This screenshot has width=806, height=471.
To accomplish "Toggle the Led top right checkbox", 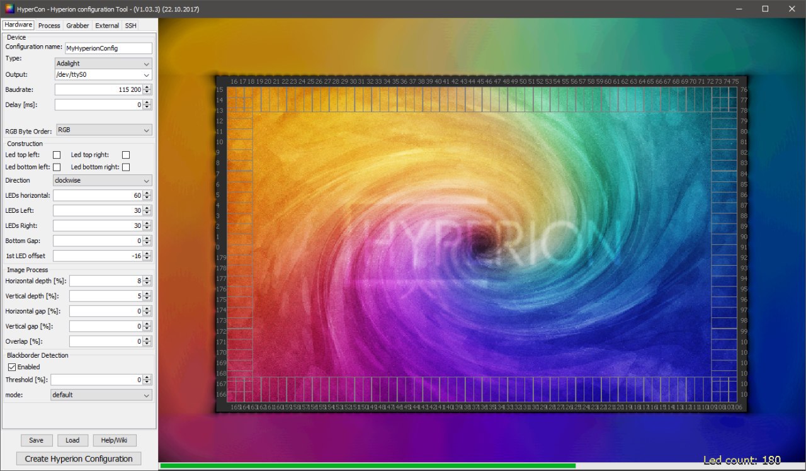I will 126,155.
